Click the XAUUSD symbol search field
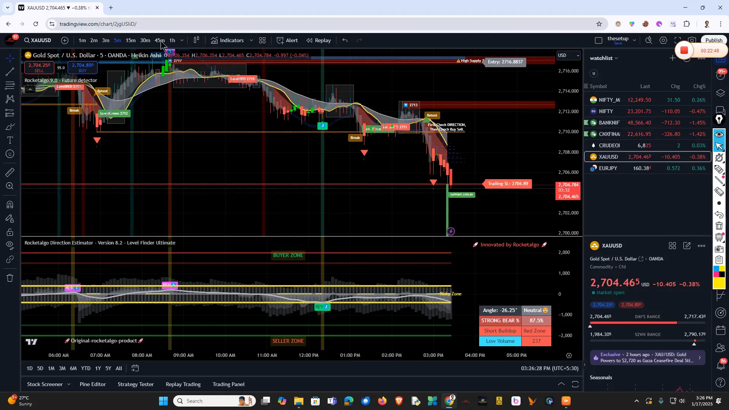729x410 pixels. coord(37,40)
